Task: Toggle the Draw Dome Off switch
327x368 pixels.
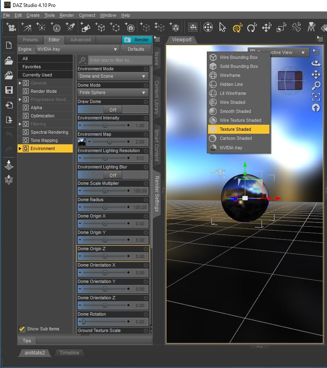Action: click(x=113, y=110)
